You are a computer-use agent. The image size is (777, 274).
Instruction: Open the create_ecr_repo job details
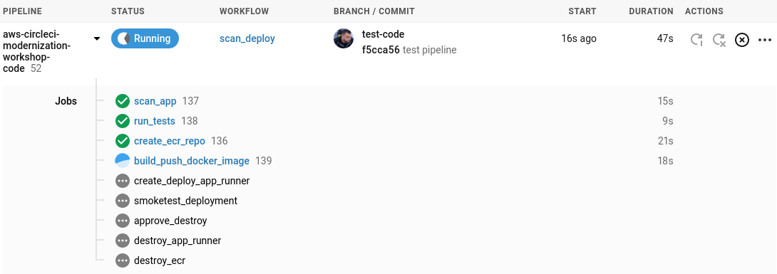(x=170, y=141)
